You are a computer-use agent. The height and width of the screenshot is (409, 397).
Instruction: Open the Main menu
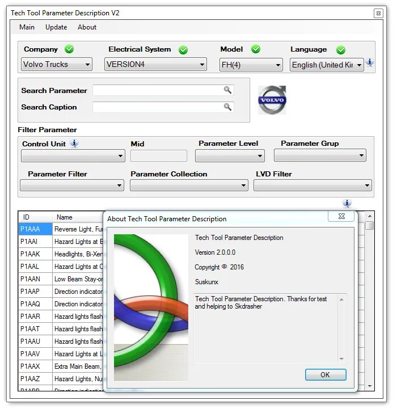pos(27,27)
